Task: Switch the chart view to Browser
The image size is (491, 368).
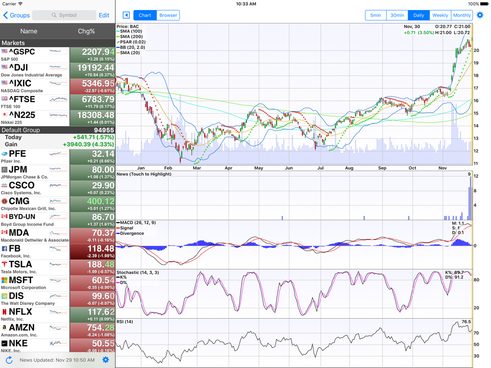Action: (x=168, y=15)
